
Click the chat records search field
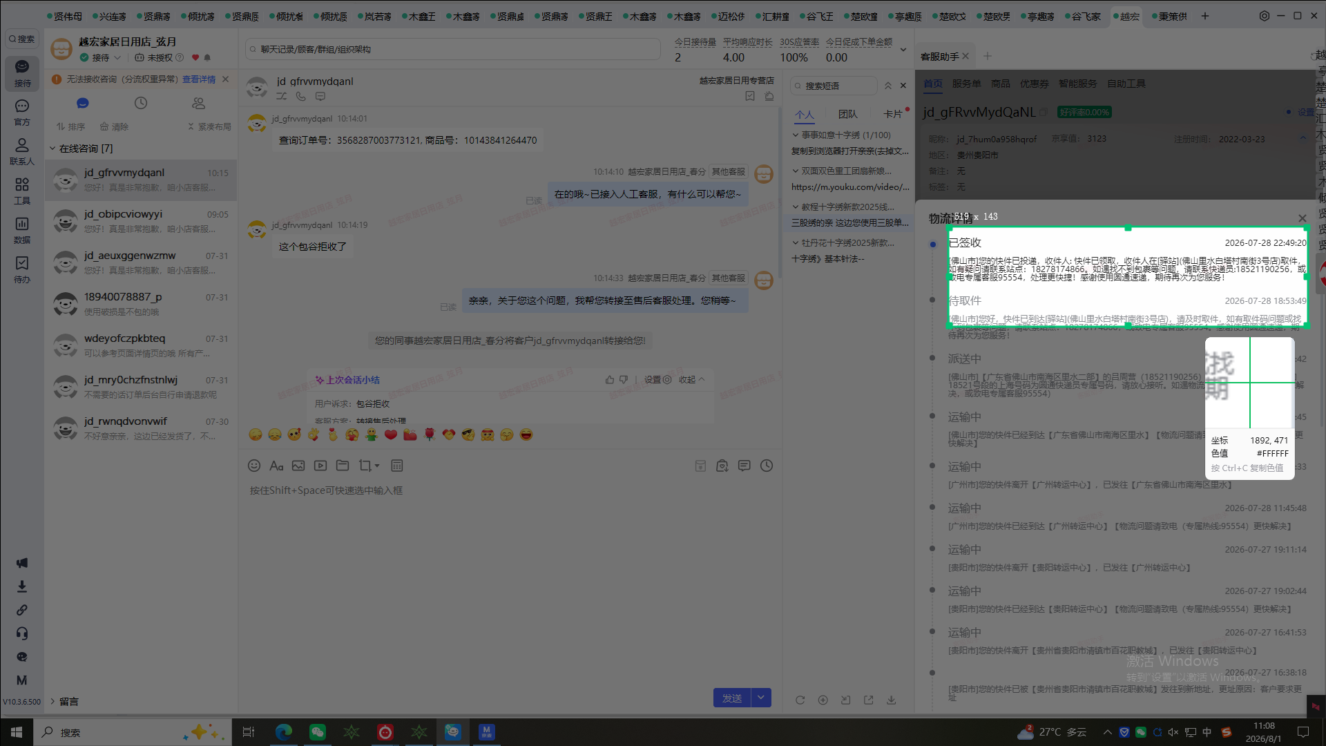pos(453,49)
